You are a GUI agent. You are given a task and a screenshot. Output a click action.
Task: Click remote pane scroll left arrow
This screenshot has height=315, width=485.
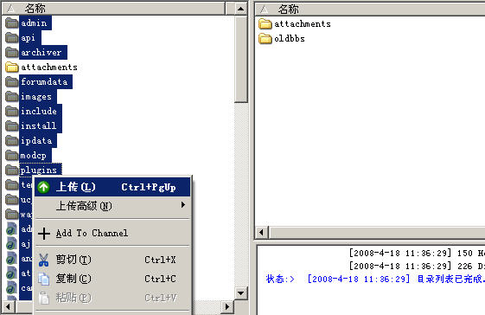262,232
